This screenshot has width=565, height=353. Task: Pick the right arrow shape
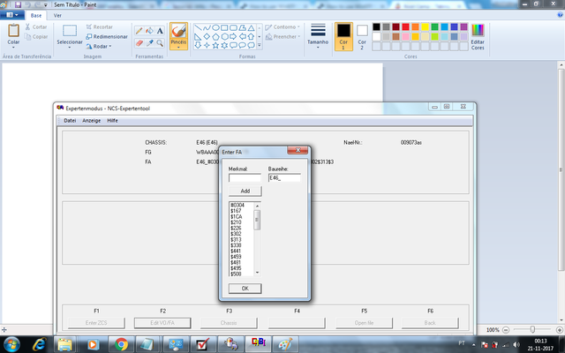tap(233, 36)
